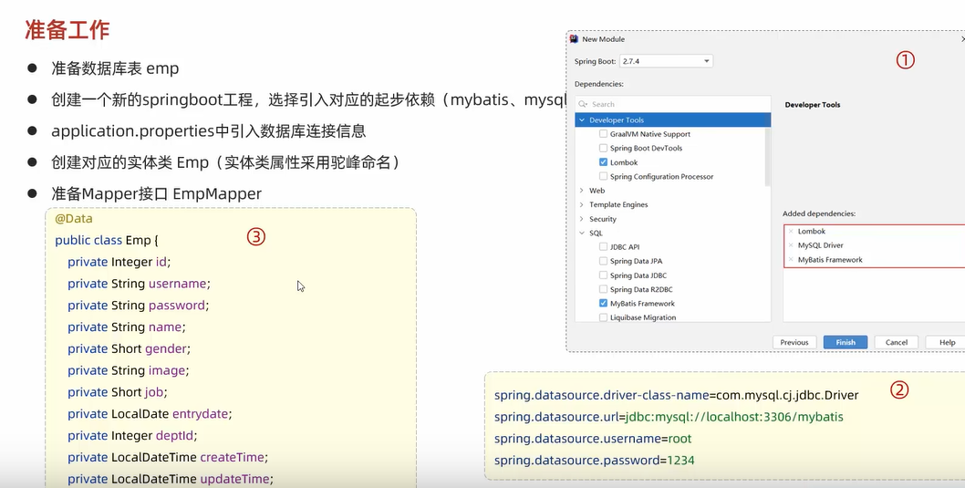Image resolution: width=965 pixels, height=488 pixels.
Task: Click the @Data annotation text
Action: (x=74, y=219)
